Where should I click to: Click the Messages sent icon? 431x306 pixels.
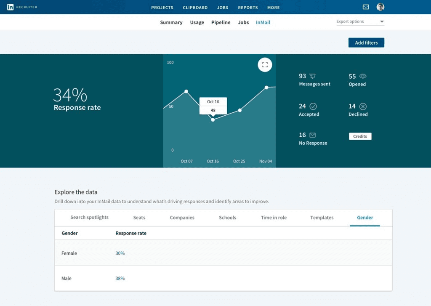pos(313,76)
